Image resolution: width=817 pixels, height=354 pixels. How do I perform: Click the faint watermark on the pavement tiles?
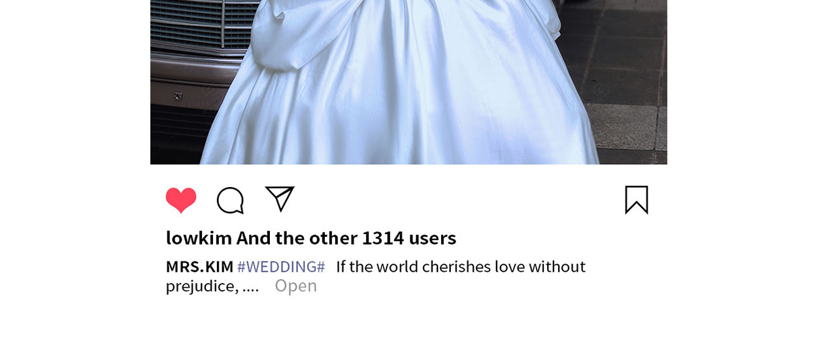[x=602, y=90]
